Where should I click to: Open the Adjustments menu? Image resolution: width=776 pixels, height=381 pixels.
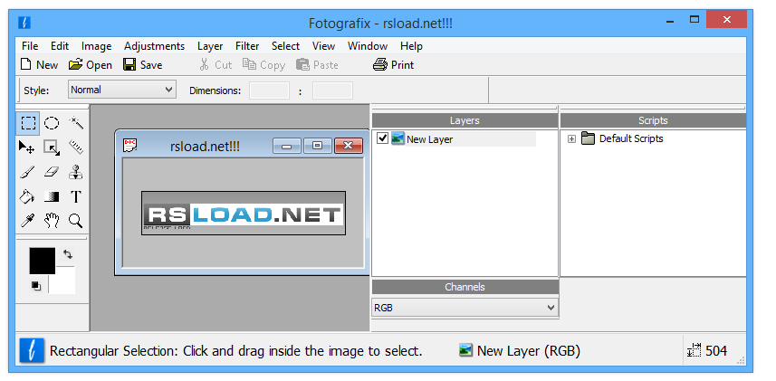154,46
